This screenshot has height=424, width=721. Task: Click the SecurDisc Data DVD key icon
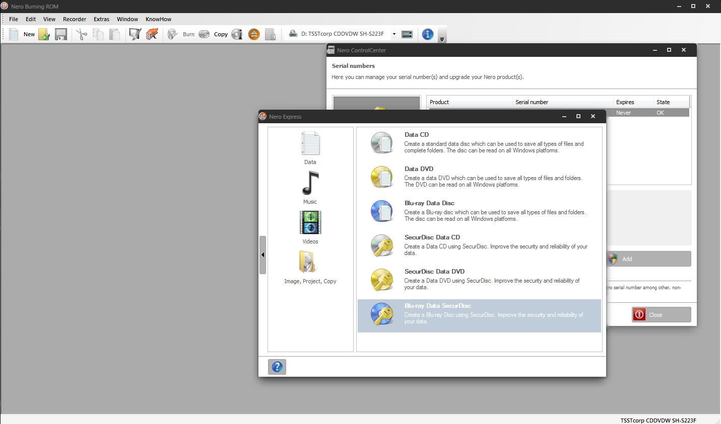point(382,280)
